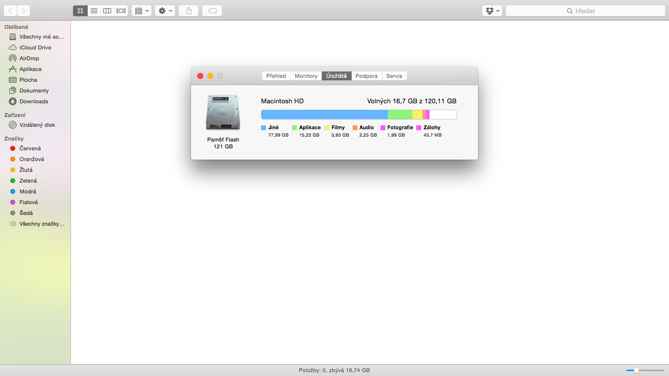The width and height of the screenshot is (669, 376).
Task: Open Všechny mé soubory in sidebar
Action: pos(35,37)
